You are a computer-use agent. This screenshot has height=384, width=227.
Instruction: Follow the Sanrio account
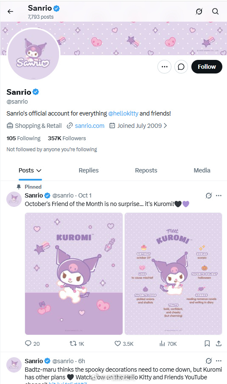[207, 67]
